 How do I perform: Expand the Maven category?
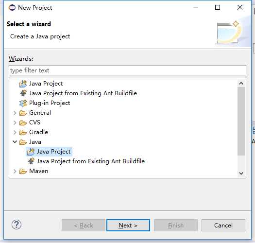click(x=15, y=171)
